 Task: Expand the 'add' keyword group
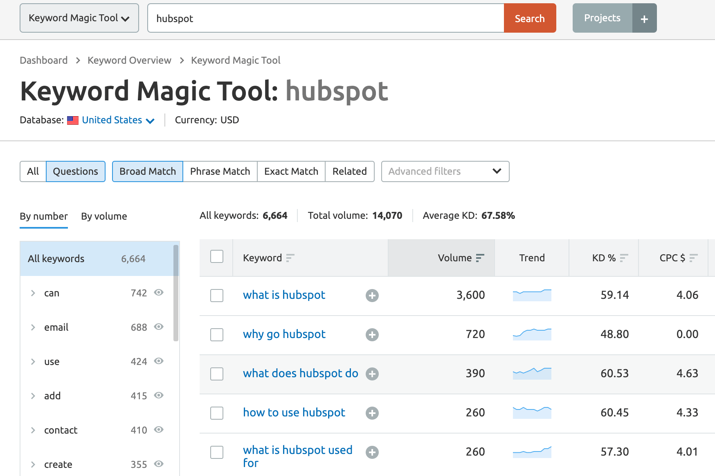33,396
